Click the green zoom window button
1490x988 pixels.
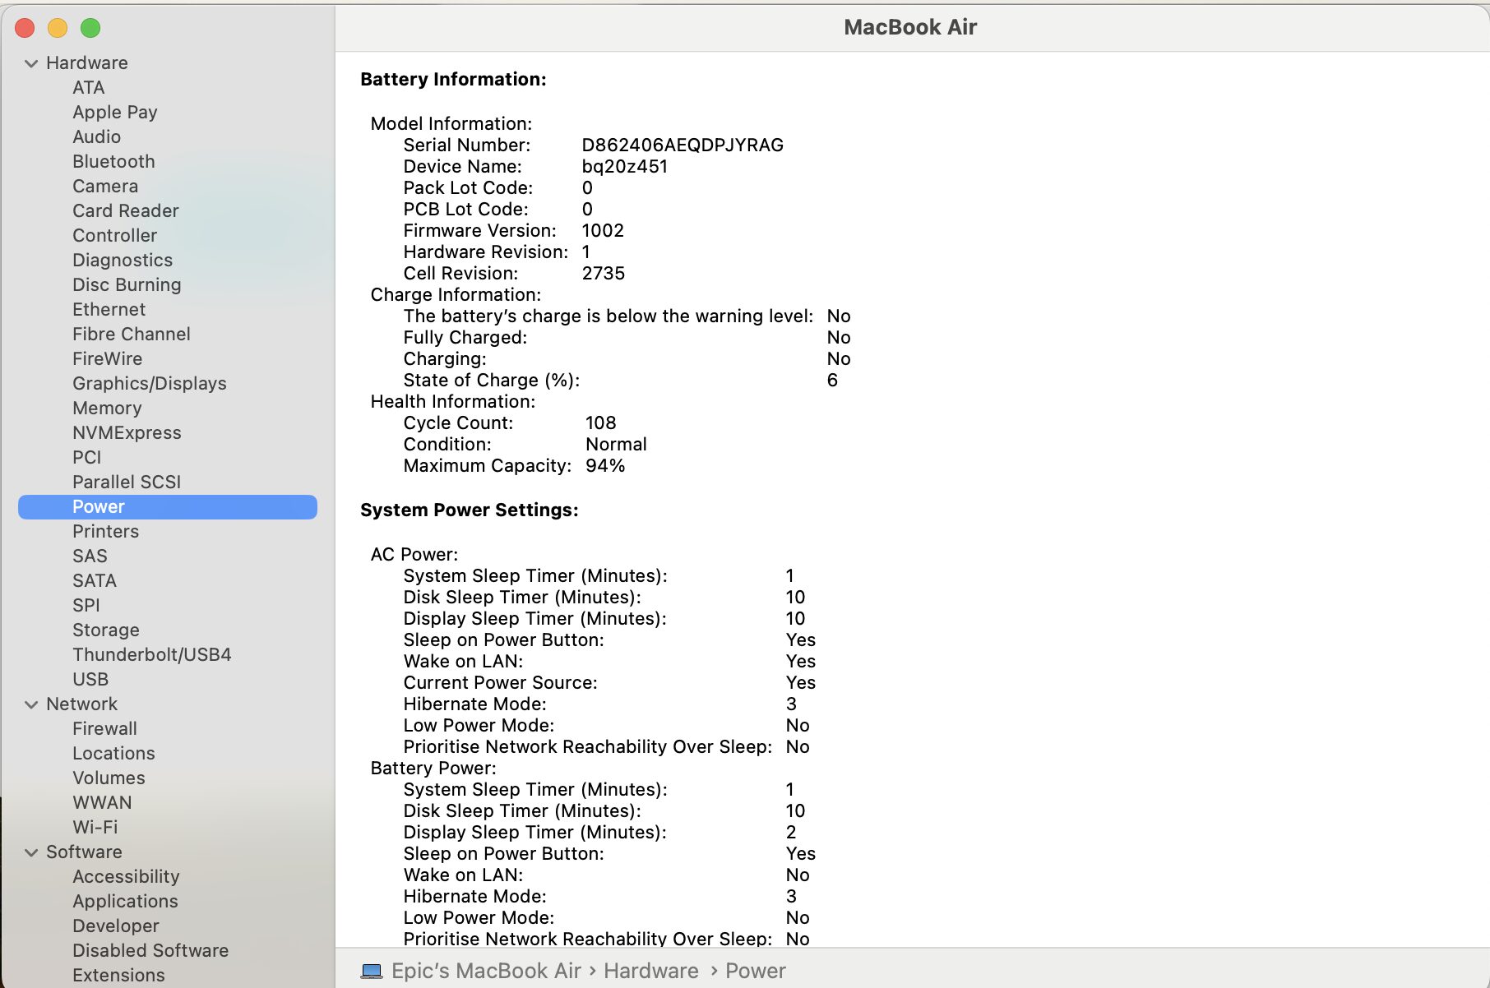pos(90,28)
